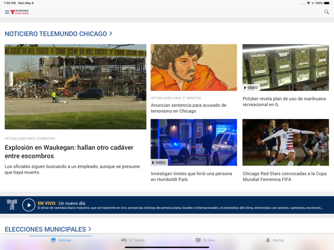This screenshot has width=334, height=250.
Task: Open the courtroom sketch thumbnail
Action: [x=194, y=68]
